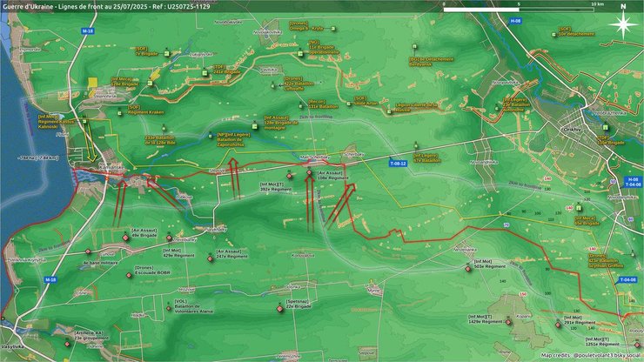The image size is (644, 362).
Task: Click the T-08-12 road label
Action: click(399, 163)
